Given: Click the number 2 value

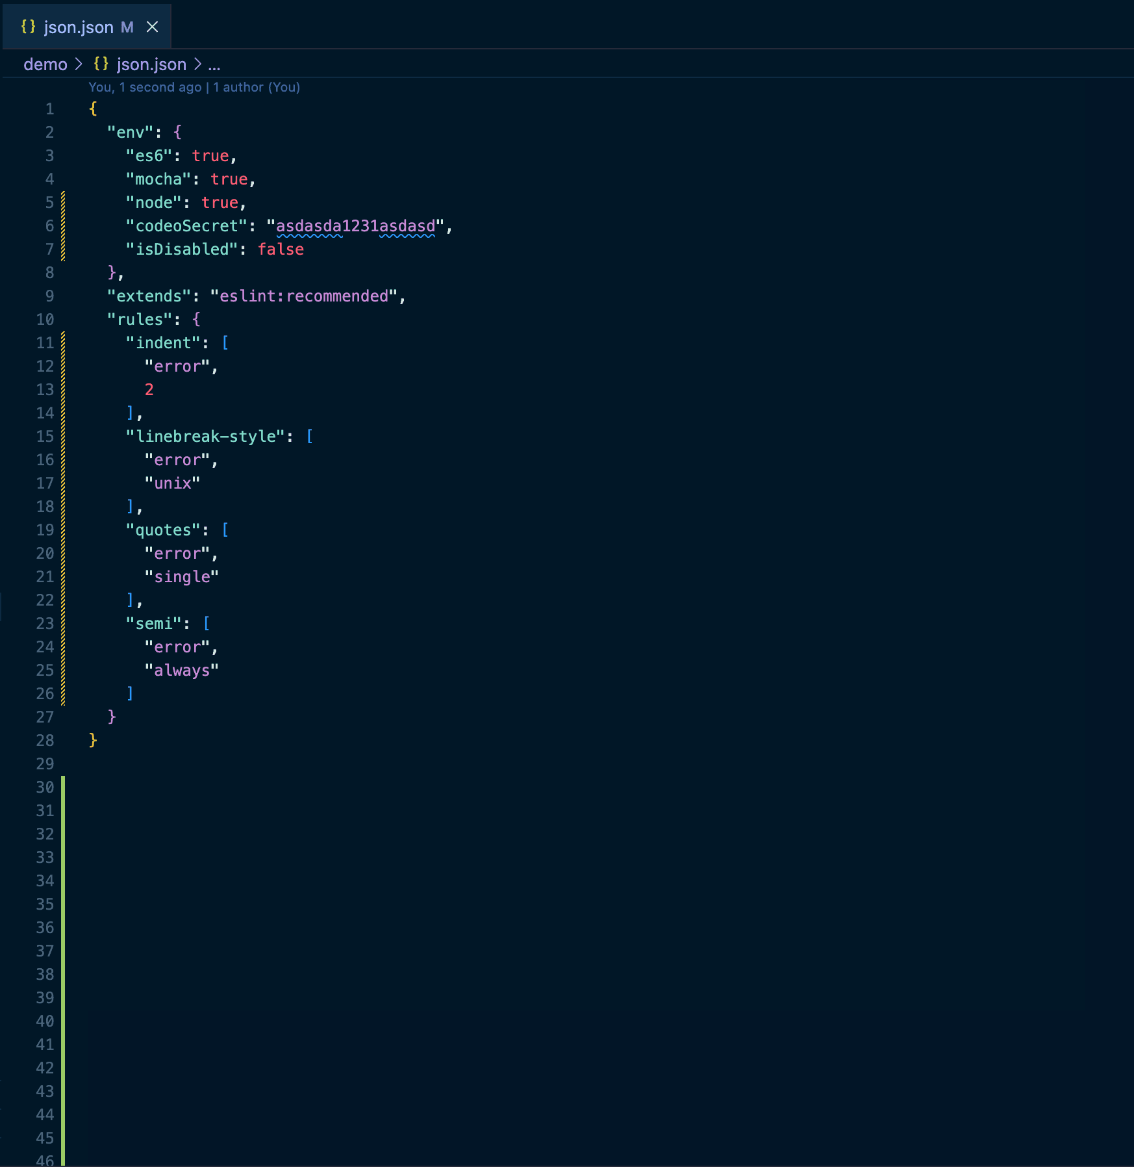Looking at the screenshot, I should (x=149, y=390).
